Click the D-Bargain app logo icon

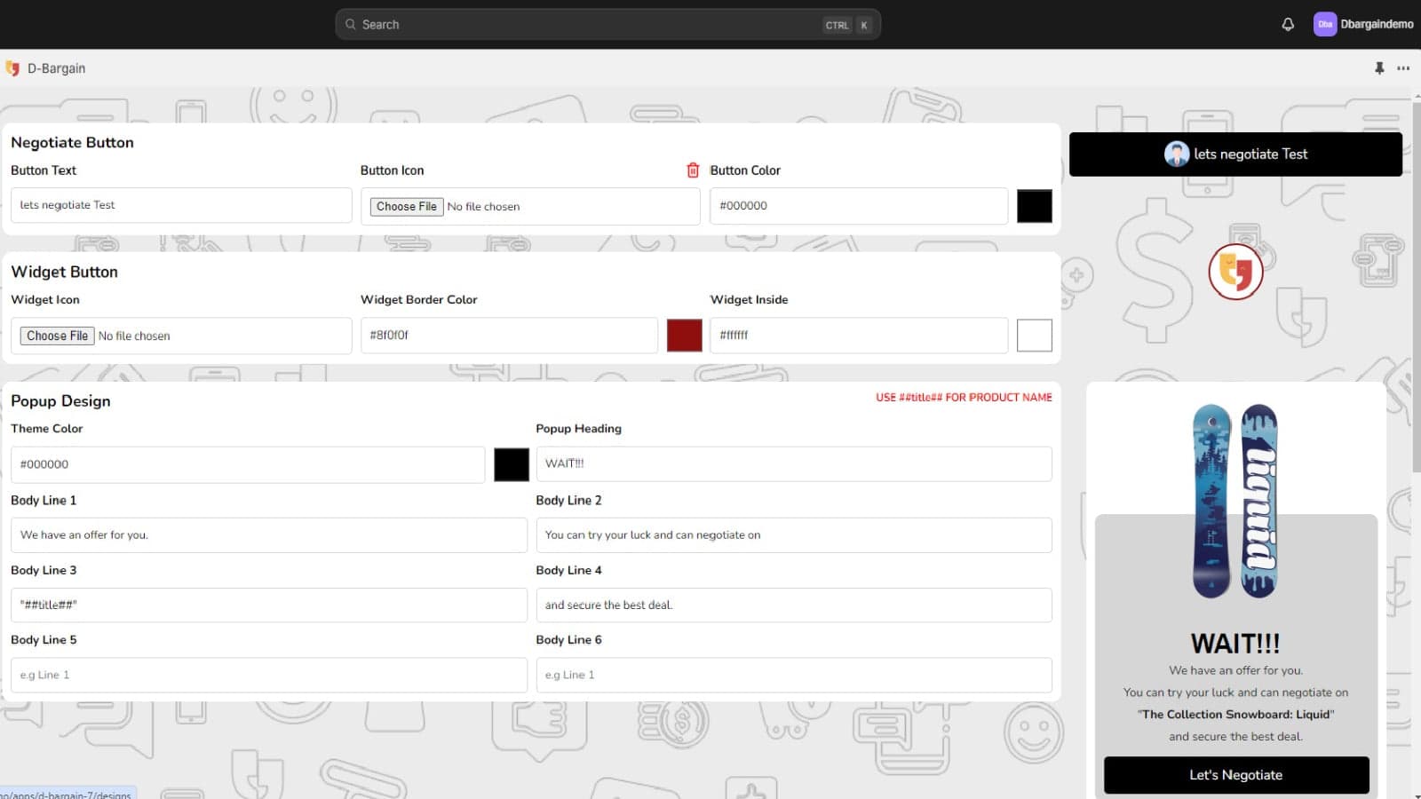point(12,68)
